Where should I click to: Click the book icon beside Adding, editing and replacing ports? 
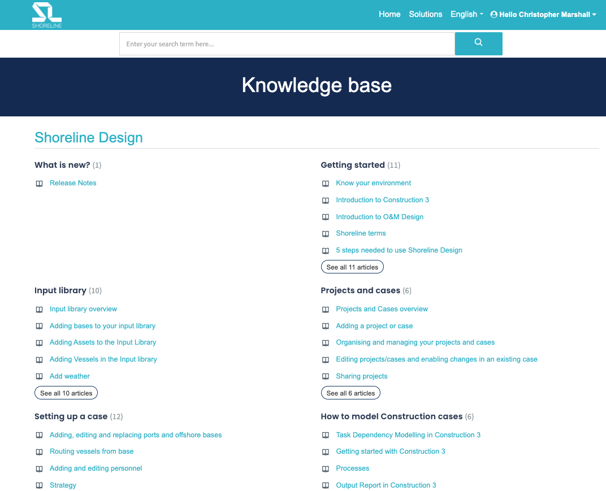(x=40, y=436)
